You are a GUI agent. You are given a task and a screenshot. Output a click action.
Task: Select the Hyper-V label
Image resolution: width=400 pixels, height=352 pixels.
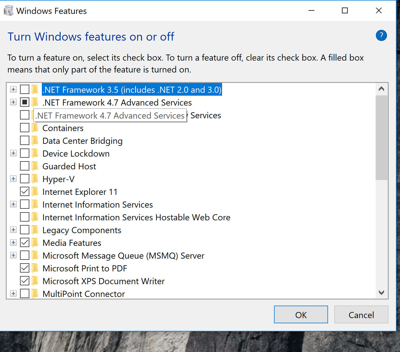[58, 179]
